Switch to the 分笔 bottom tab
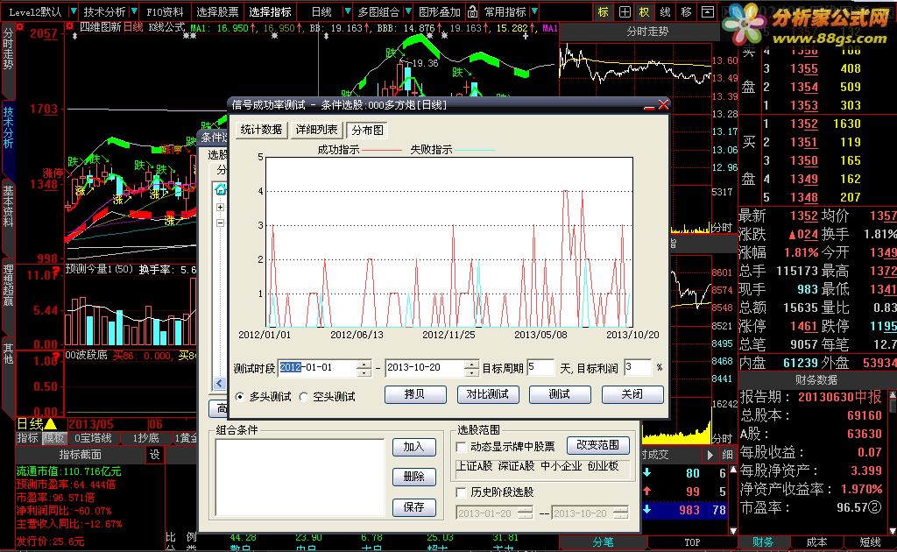 [x=603, y=542]
